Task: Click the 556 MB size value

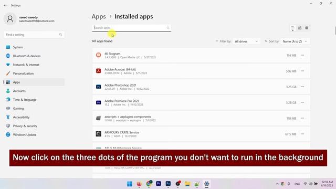Action: pyautogui.click(x=291, y=71)
